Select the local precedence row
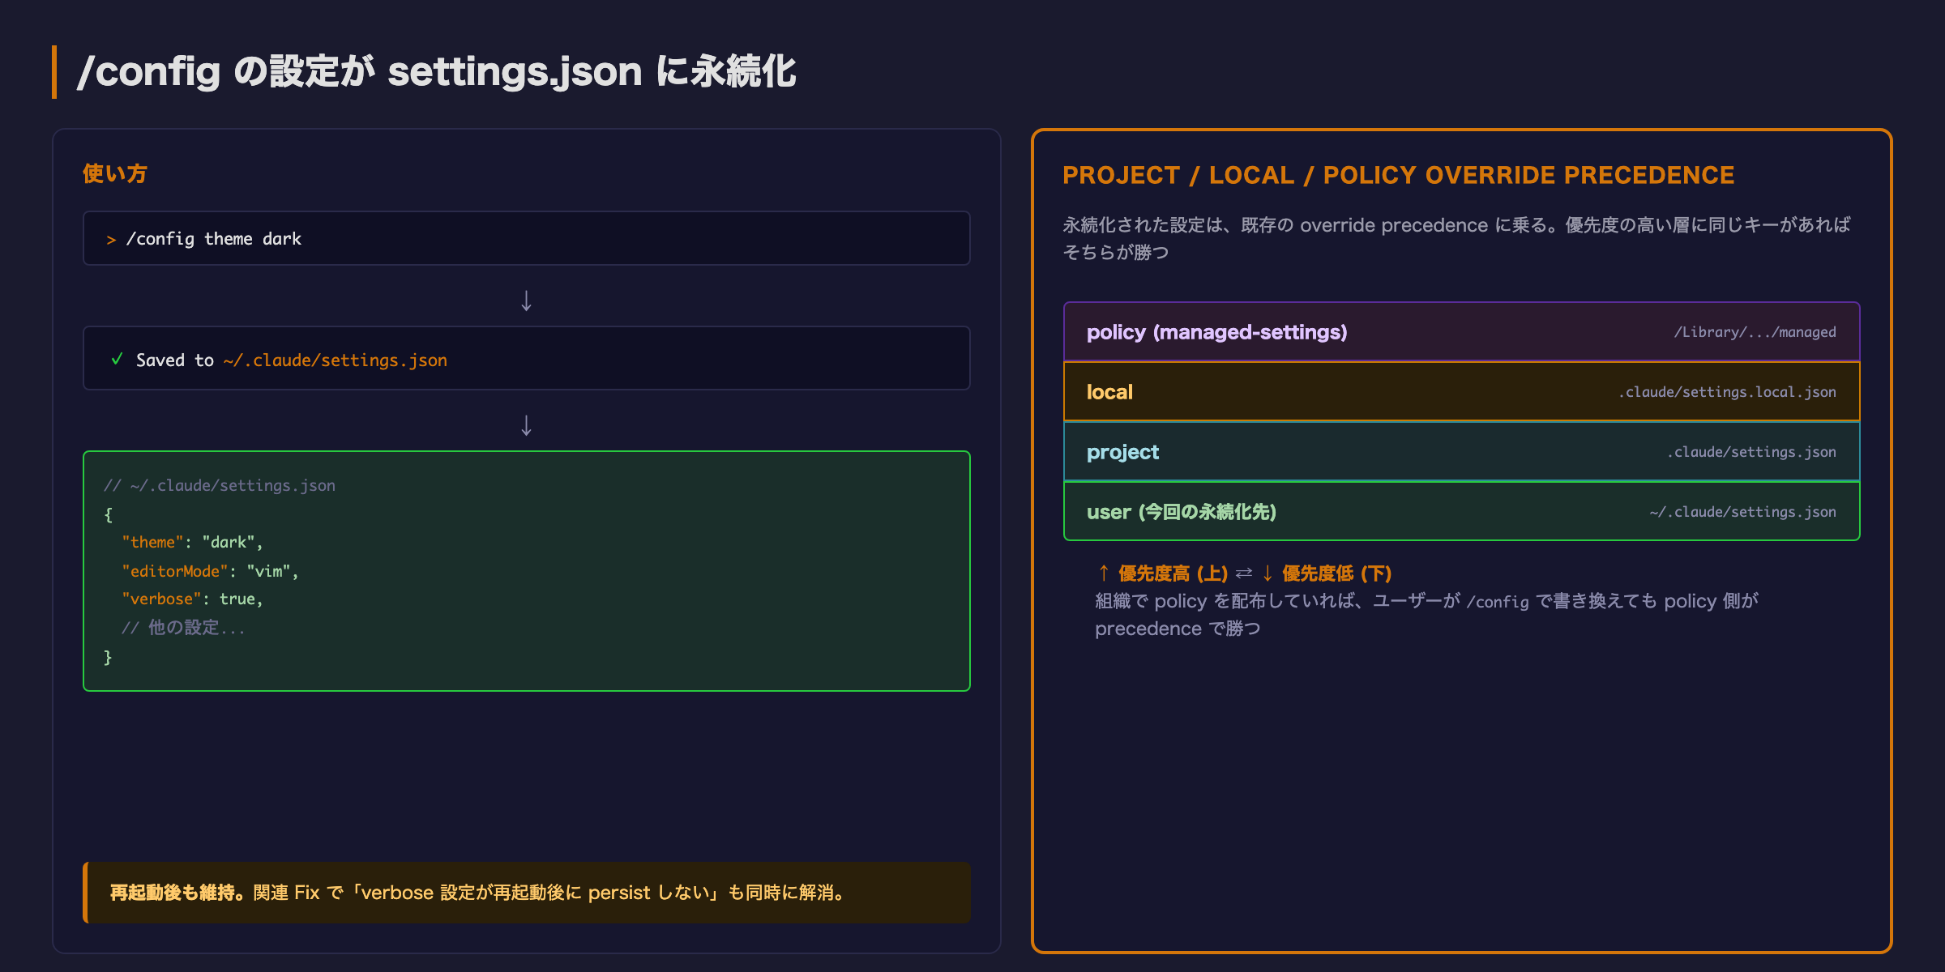Image resolution: width=1945 pixels, height=972 pixels. [1461, 392]
